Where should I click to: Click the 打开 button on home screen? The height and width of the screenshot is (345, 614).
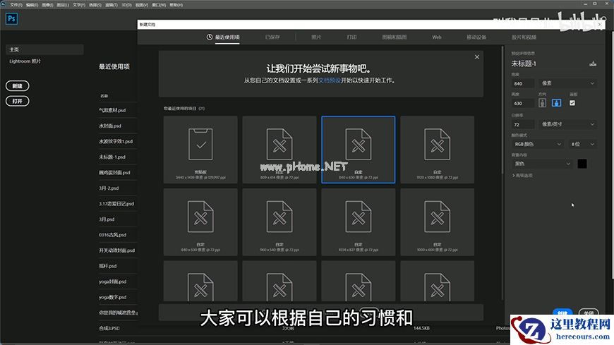[x=17, y=101]
